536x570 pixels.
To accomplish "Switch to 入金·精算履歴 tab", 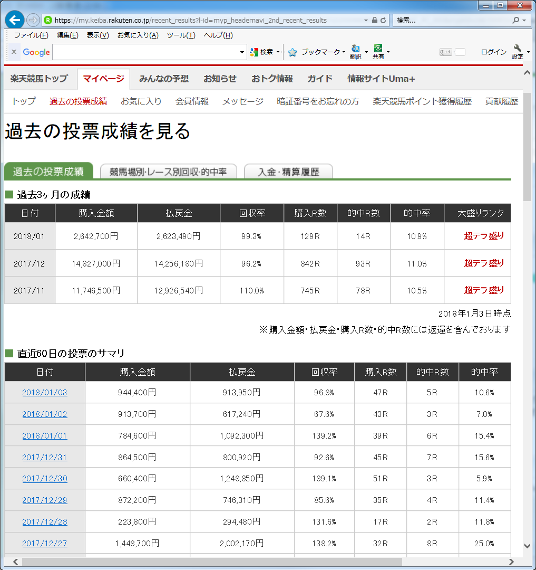I will (288, 172).
